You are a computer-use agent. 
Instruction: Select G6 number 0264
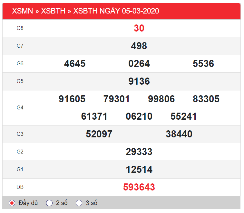click(139, 64)
